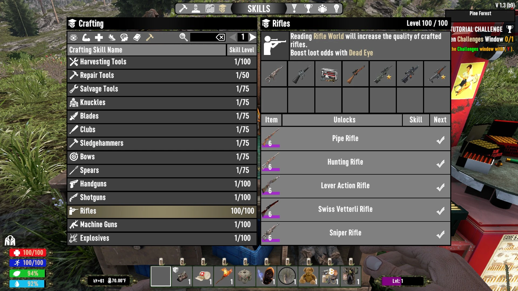This screenshot has width=518, height=291.
Task: Sort by Skill Level column header
Action: click(x=241, y=50)
